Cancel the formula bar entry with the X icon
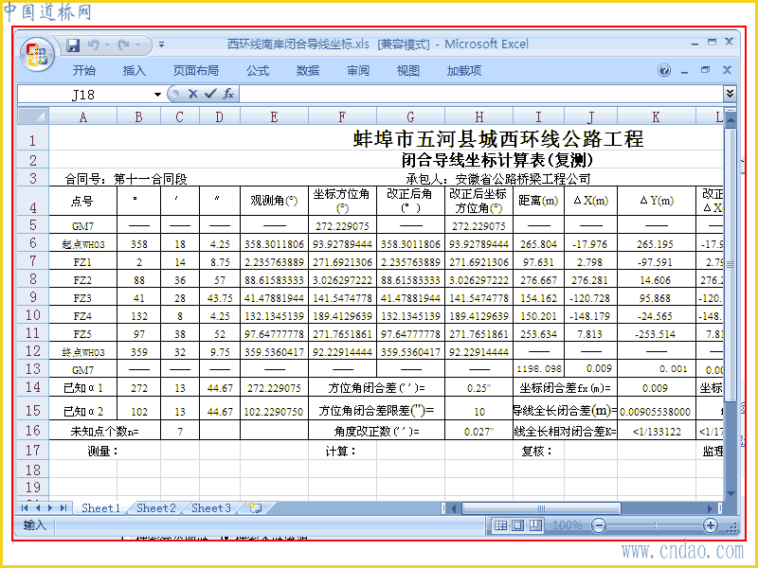This screenshot has height=568, width=758. tap(192, 94)
